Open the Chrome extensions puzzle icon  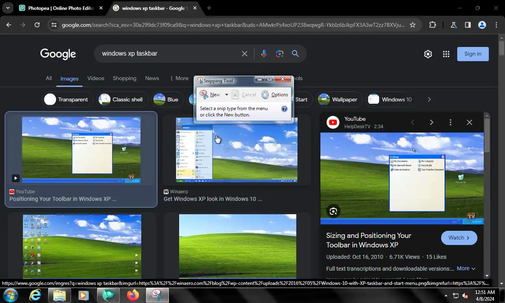[x=432, y=25]
